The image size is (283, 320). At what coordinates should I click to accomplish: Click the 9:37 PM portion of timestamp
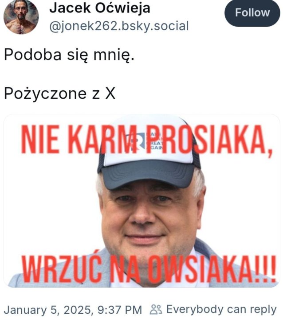pyautogui.click(x=120, y=310)
